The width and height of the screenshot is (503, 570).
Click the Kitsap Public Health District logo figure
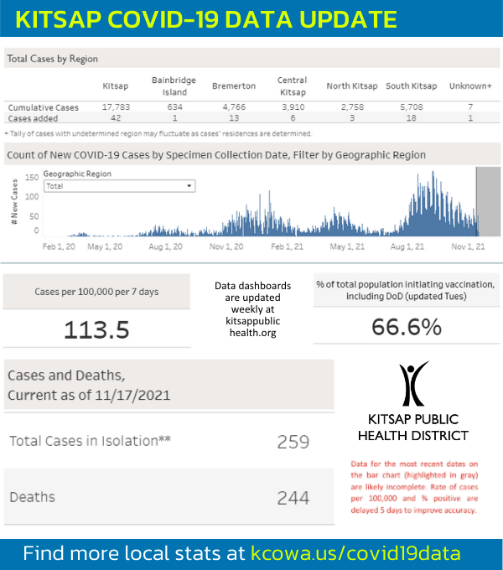413,385
